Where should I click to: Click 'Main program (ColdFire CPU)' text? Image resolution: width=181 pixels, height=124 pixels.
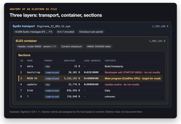(133, 78)
